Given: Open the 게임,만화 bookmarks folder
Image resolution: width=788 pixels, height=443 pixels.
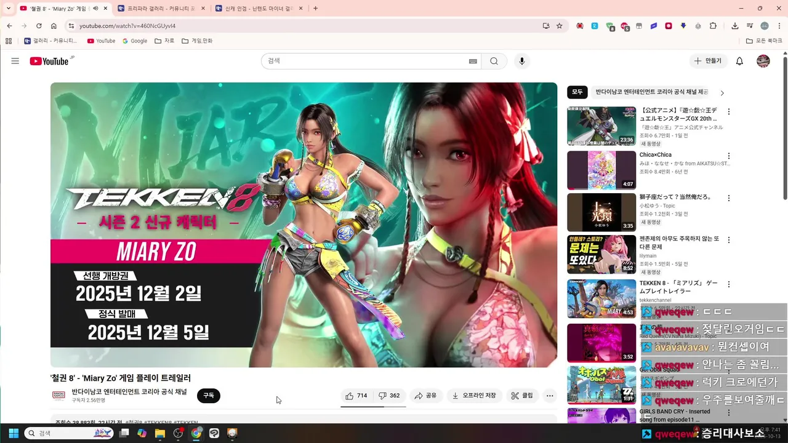Looking at the screenshot, I should 197,41.
